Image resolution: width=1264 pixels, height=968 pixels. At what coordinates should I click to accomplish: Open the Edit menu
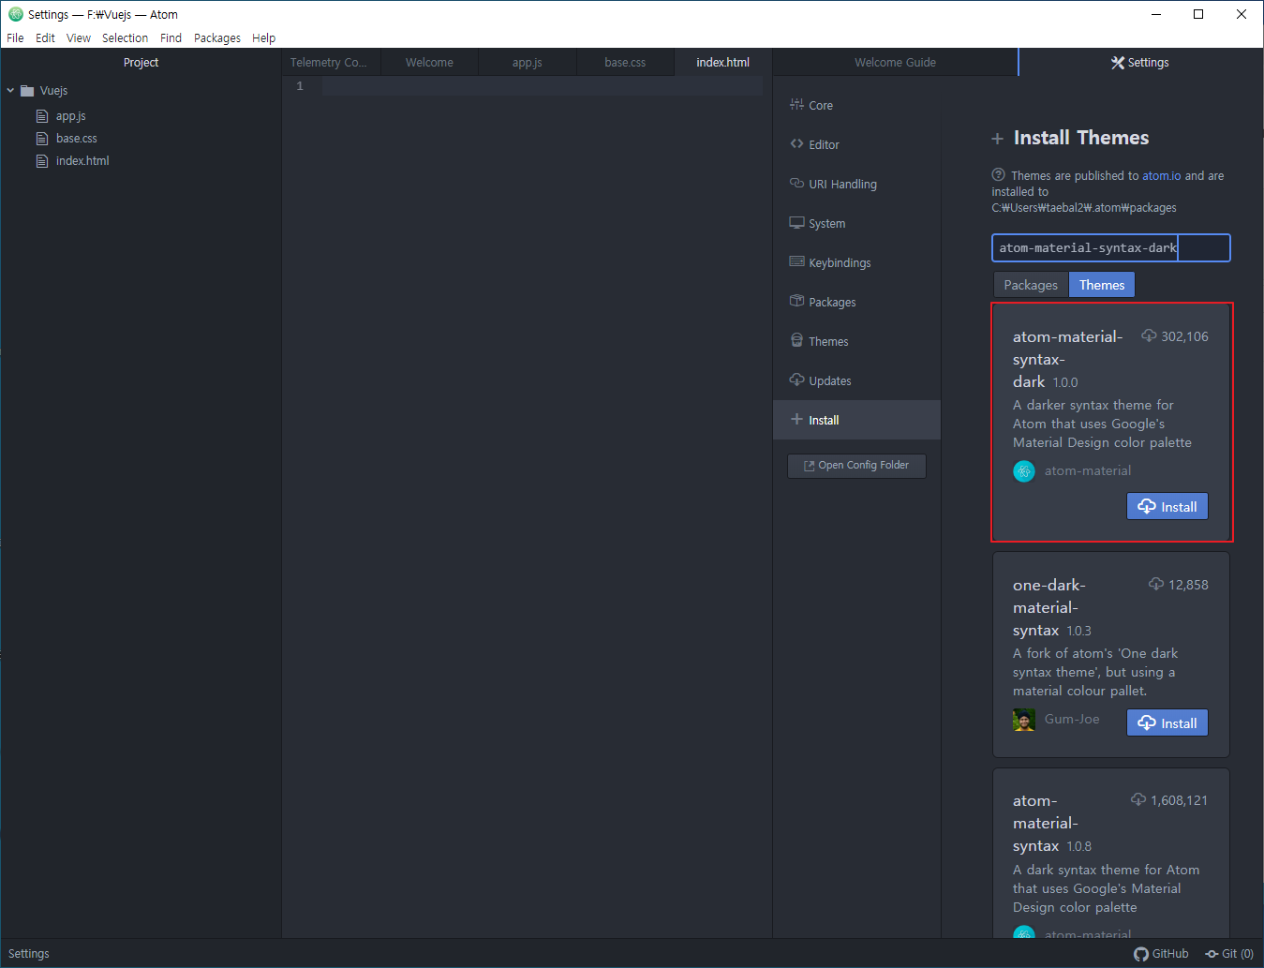(45, 38)
